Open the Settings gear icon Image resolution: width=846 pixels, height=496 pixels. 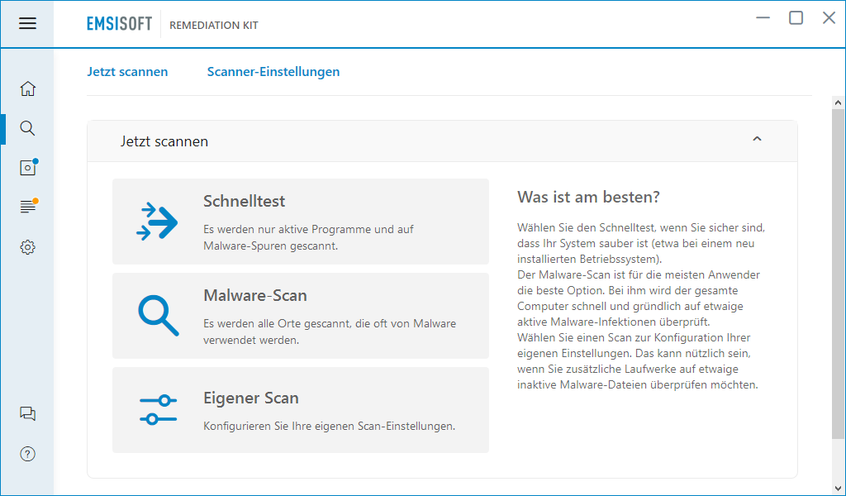[x=27, y=247]
